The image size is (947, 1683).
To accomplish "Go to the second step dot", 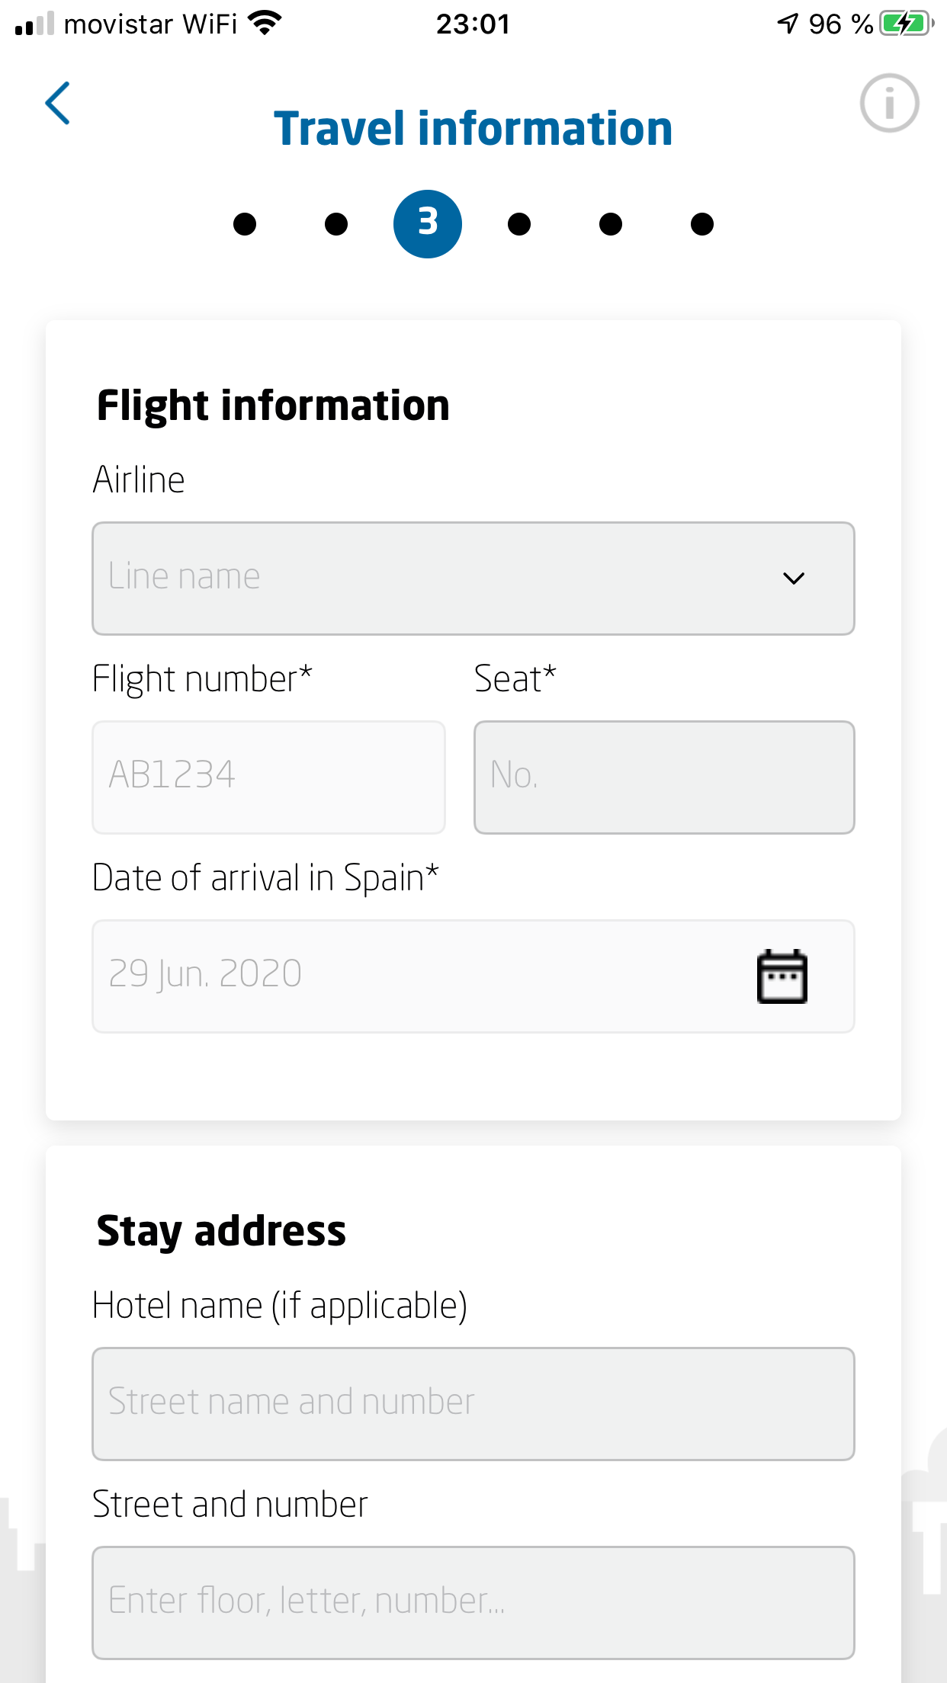I will coord(336,224).
